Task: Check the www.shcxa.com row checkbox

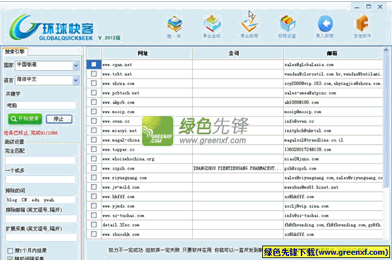Action: click(94, 83)
